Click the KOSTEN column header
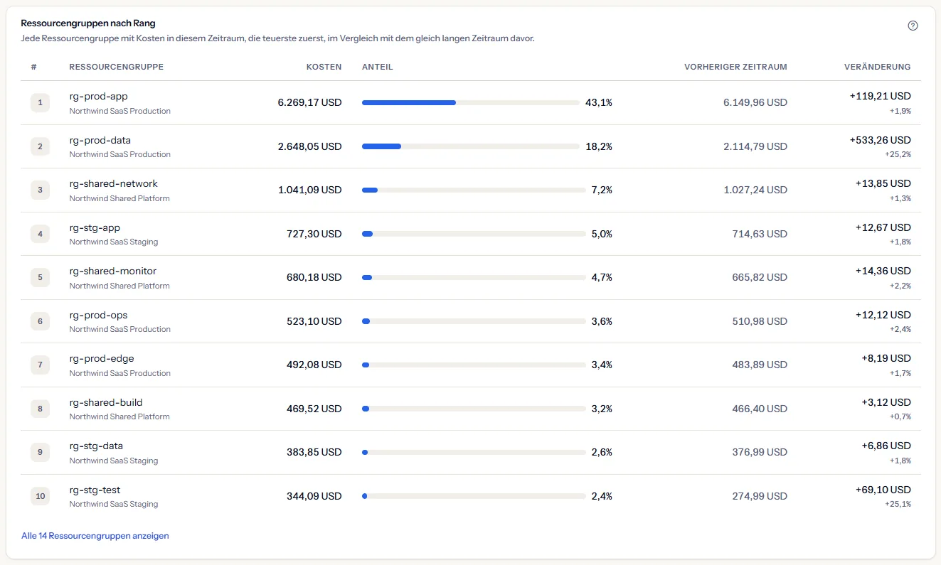The width and height of the screenshot is (941, 565). click(x=324, y=67)
